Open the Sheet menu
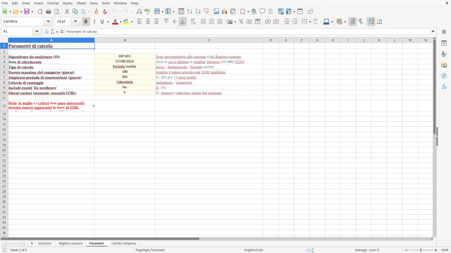The image size is (451, 253). 81,3
